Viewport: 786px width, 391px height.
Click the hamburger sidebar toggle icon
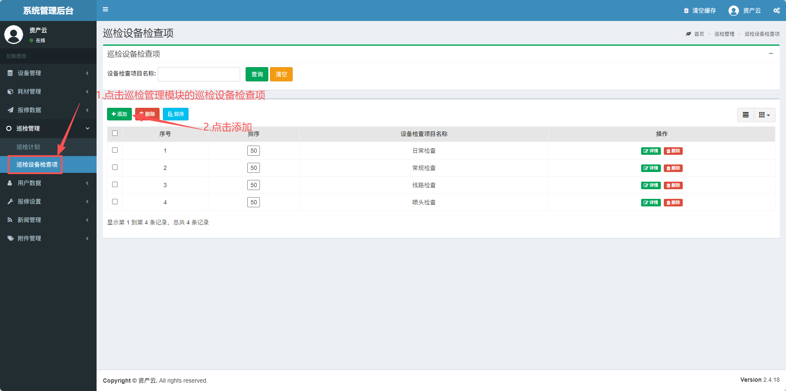click(105, 9)
